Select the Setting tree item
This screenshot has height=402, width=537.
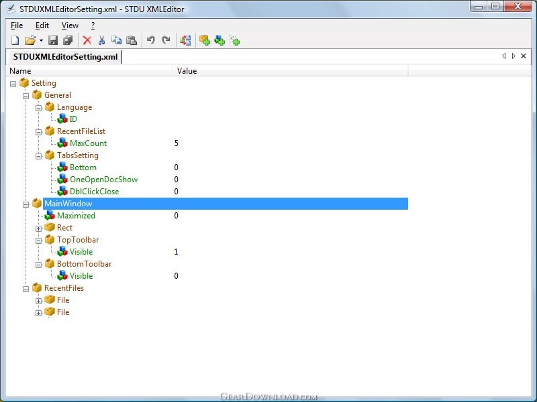click(x=44, y=83)
